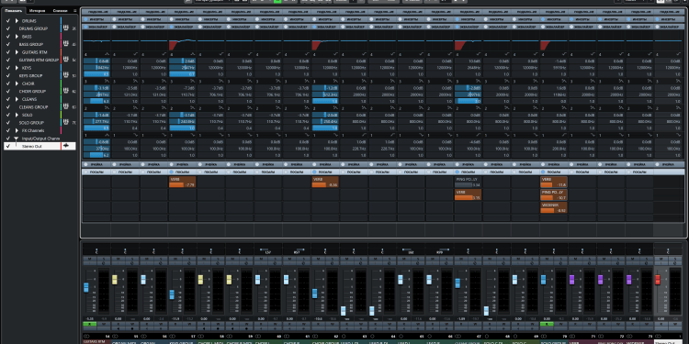Switch to the third tab in the left panel

point(60,10)
